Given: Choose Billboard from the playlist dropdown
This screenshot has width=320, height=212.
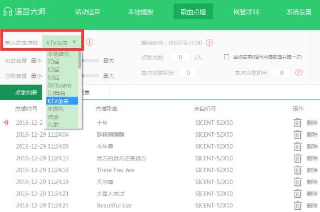Looking at the screenshot, I should 62,85.
